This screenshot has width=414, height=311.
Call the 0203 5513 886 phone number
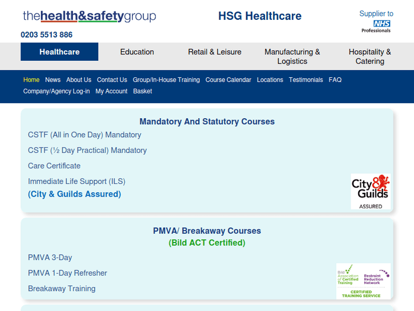(x=47, y=35)
